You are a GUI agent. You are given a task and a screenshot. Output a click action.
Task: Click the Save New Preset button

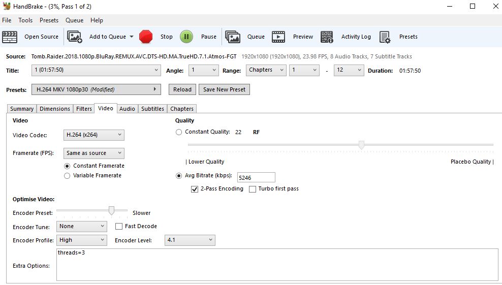tap(224, 89)
